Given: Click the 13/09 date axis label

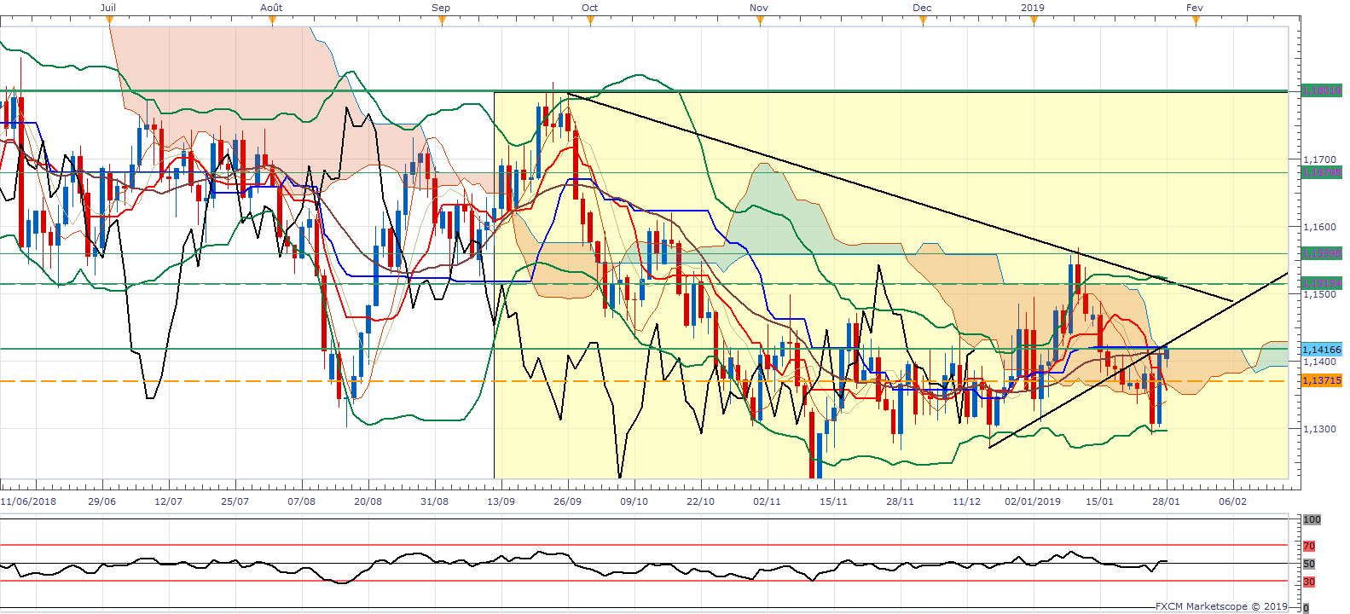Looking at the screenshot, I should click(501, 501).
